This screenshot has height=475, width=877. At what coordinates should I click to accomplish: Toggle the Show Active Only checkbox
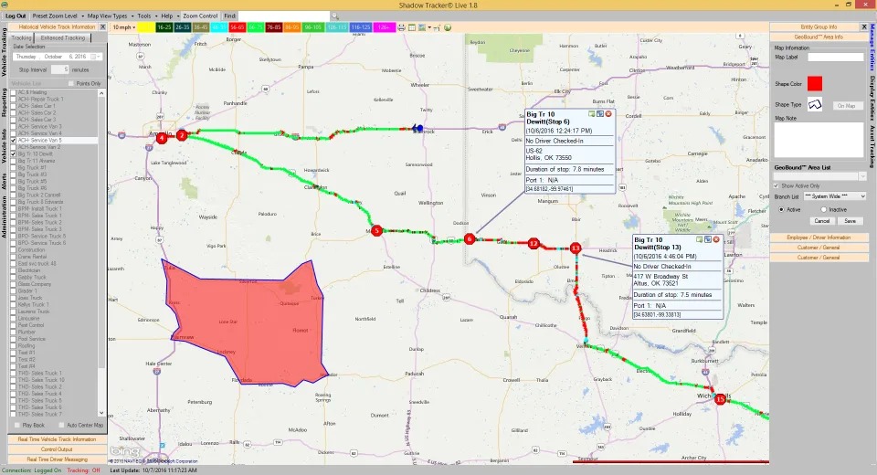[777, 185]
